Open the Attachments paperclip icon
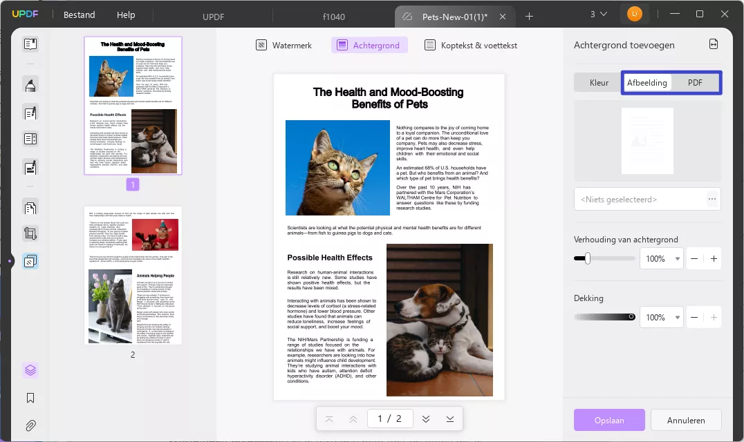 click(30, 425)
